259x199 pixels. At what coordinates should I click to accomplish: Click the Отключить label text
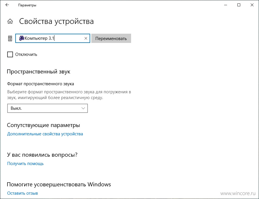pos(26,54)
